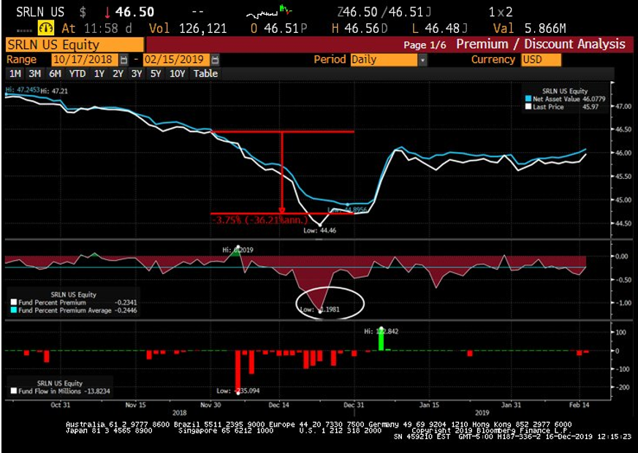Select the 2Y range tab
638x453 pixels.
(x=118, y=74)
